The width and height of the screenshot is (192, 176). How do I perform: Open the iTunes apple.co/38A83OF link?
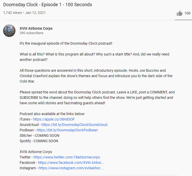(x=54, y=119)
